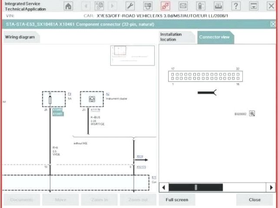The width and height of the screenshot is (278, 208).
Task: Open the battery status icon
Action: pyautogui.click(x=201, y=6)
